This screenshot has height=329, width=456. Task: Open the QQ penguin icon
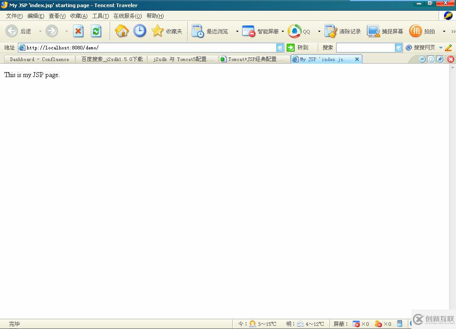(294, 31)
